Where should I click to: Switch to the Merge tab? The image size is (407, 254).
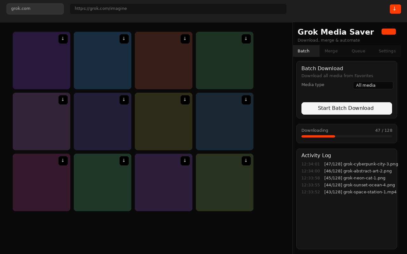331,51
